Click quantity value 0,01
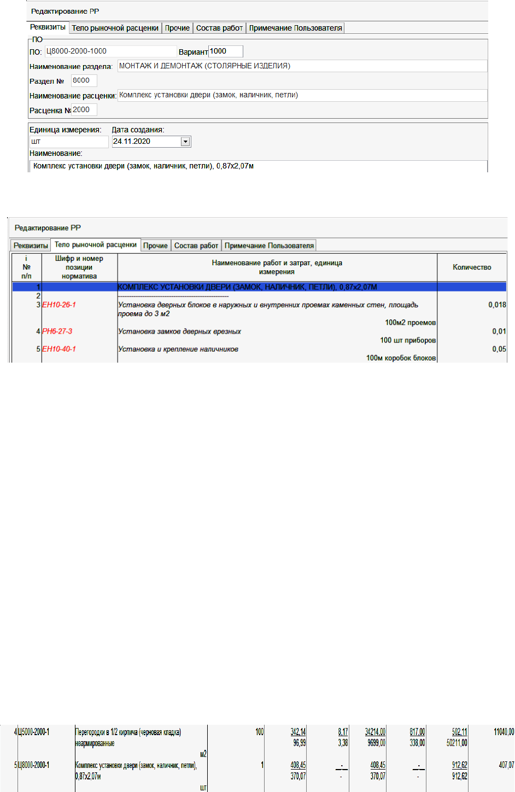 click(499, 331)
